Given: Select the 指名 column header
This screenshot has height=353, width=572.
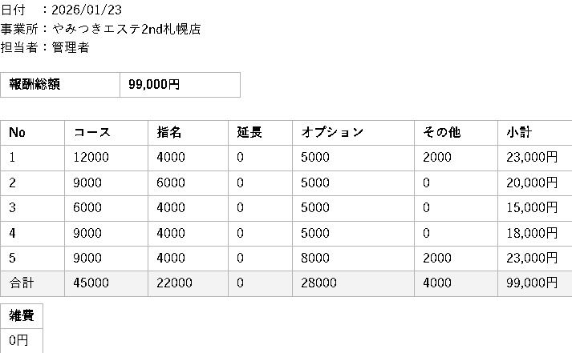Looking at the screenshot, I should 169,132.
